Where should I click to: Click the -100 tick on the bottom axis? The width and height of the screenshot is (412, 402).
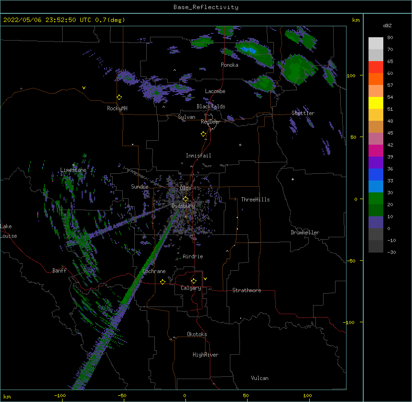coord(60,395)
